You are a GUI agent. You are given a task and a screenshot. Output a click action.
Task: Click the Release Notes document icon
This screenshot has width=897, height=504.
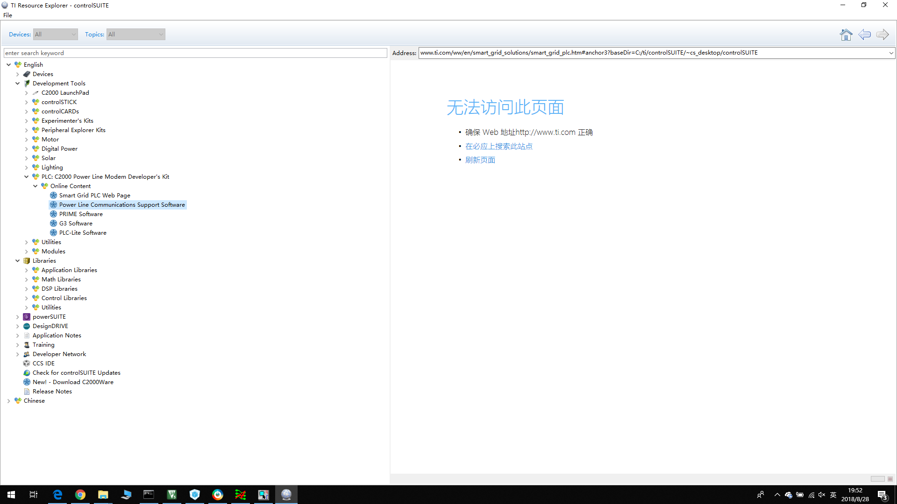(x=27, y=392)
